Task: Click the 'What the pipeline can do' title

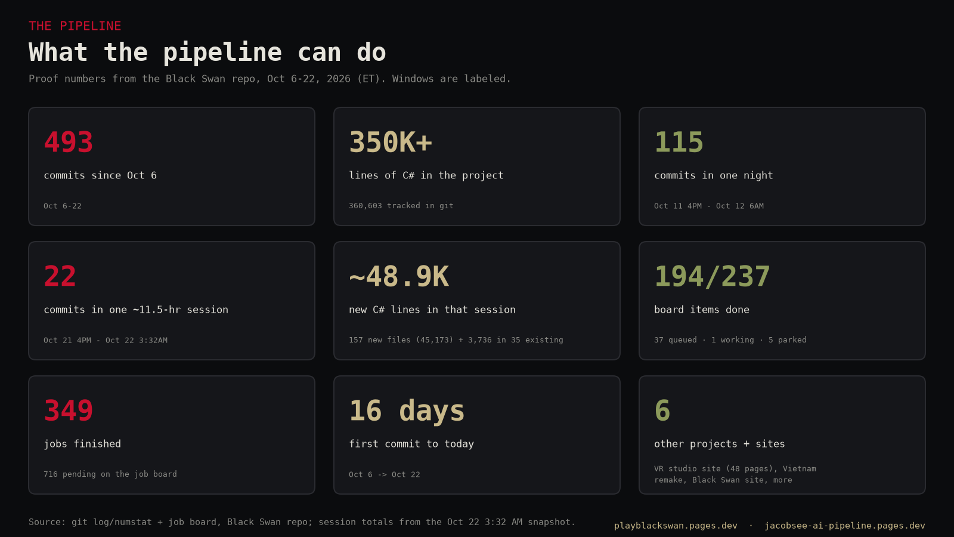Action: click(x=207, y=53)
